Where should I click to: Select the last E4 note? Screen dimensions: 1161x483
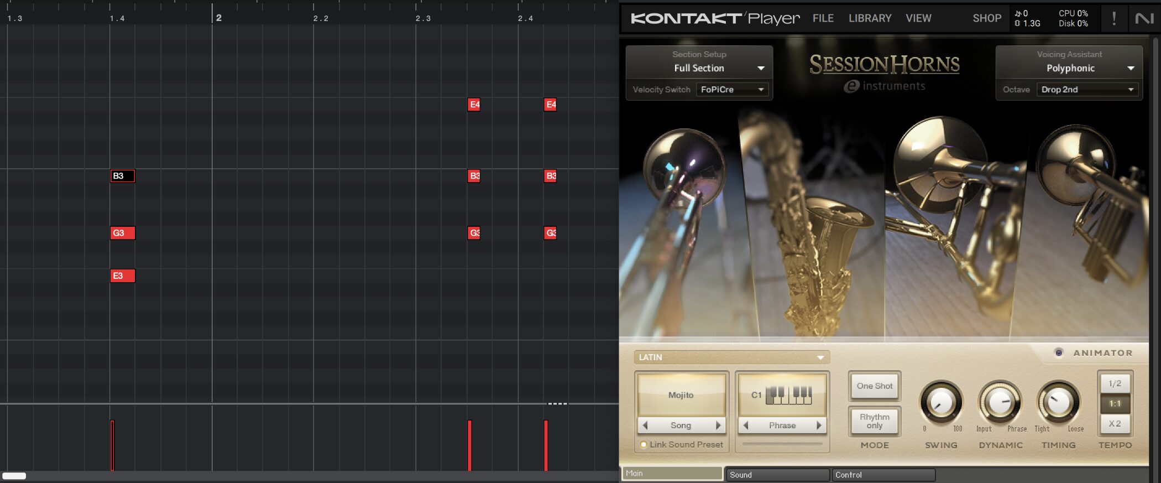(x=550, y=105)
